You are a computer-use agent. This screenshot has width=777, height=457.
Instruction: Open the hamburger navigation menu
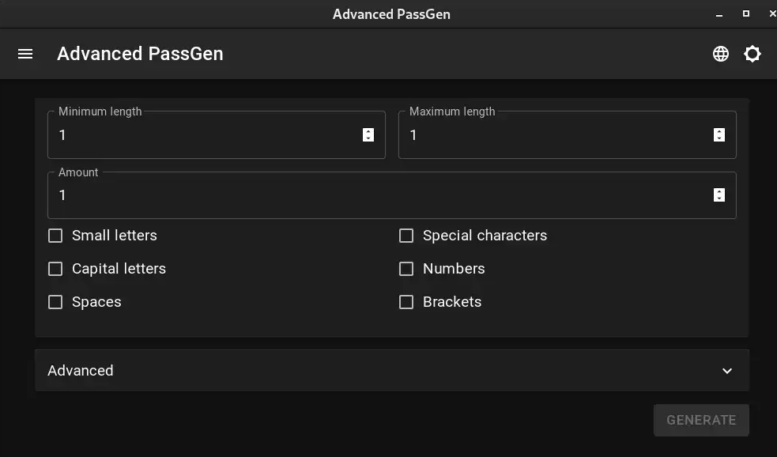(25, 54)
